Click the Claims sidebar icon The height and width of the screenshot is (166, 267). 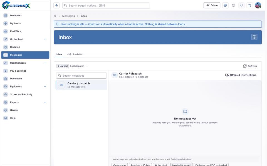6,110
